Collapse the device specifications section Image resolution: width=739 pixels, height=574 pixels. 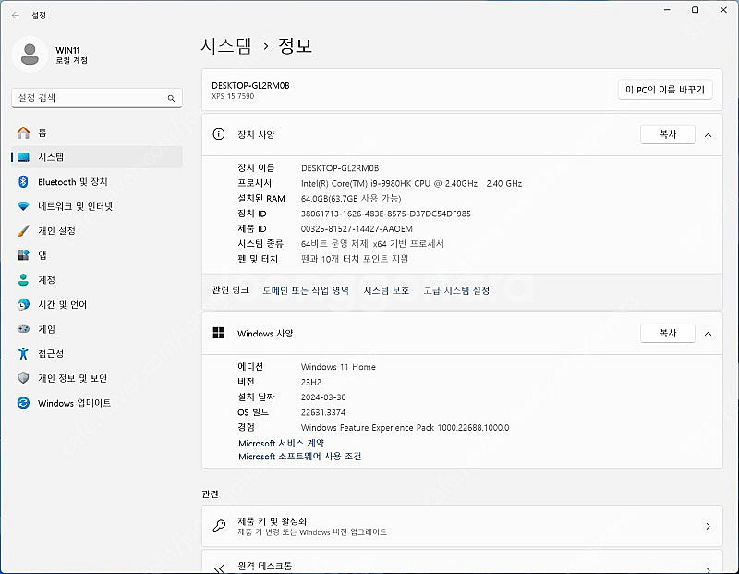[708, 135]
